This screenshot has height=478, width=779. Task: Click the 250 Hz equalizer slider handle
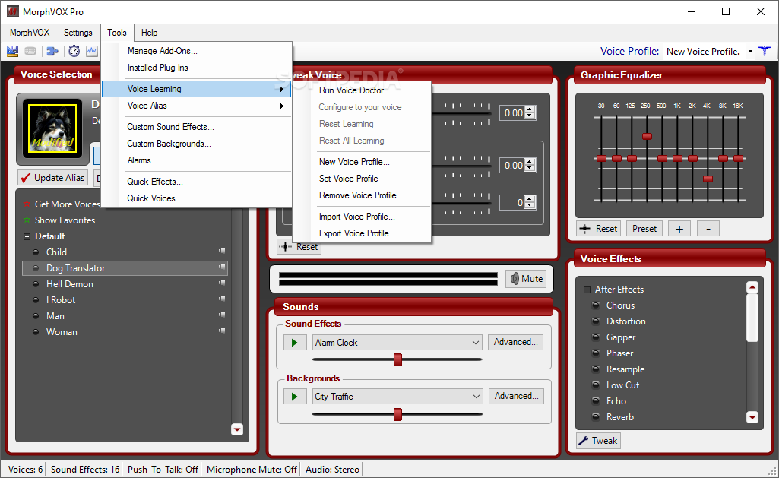point(647,136)
